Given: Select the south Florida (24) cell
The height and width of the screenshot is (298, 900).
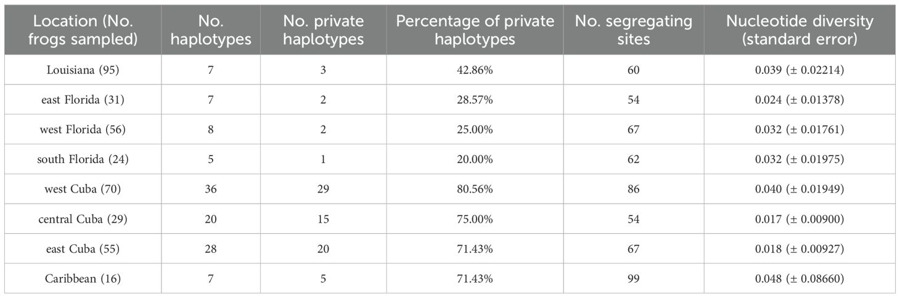Looking at the screenshot, I should (x=83, y=159).
